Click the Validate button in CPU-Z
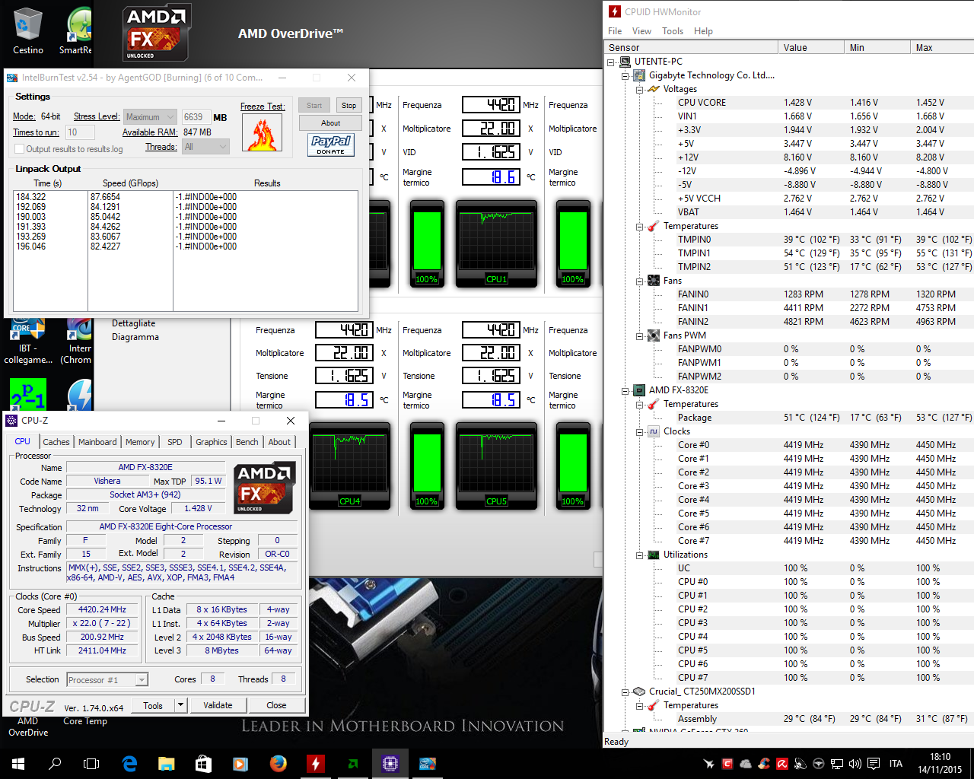 click(x=218, y=705)
